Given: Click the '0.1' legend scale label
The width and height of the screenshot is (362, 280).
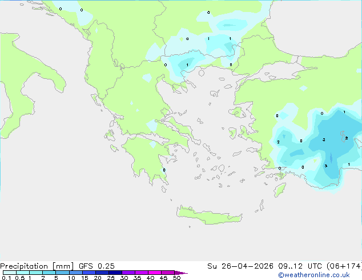Looking at the screenshot, I should 6,278.
